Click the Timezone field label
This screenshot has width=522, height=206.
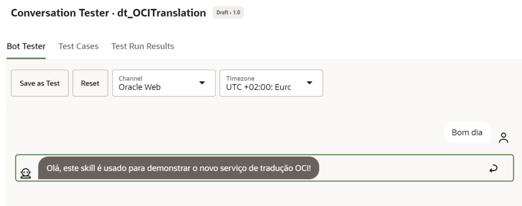[x=240, y=78]
